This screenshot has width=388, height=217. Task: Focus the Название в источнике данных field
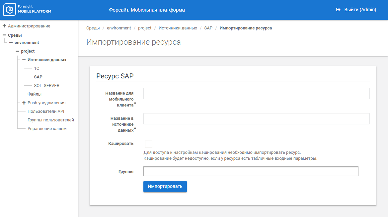click(x=256, y=119)
